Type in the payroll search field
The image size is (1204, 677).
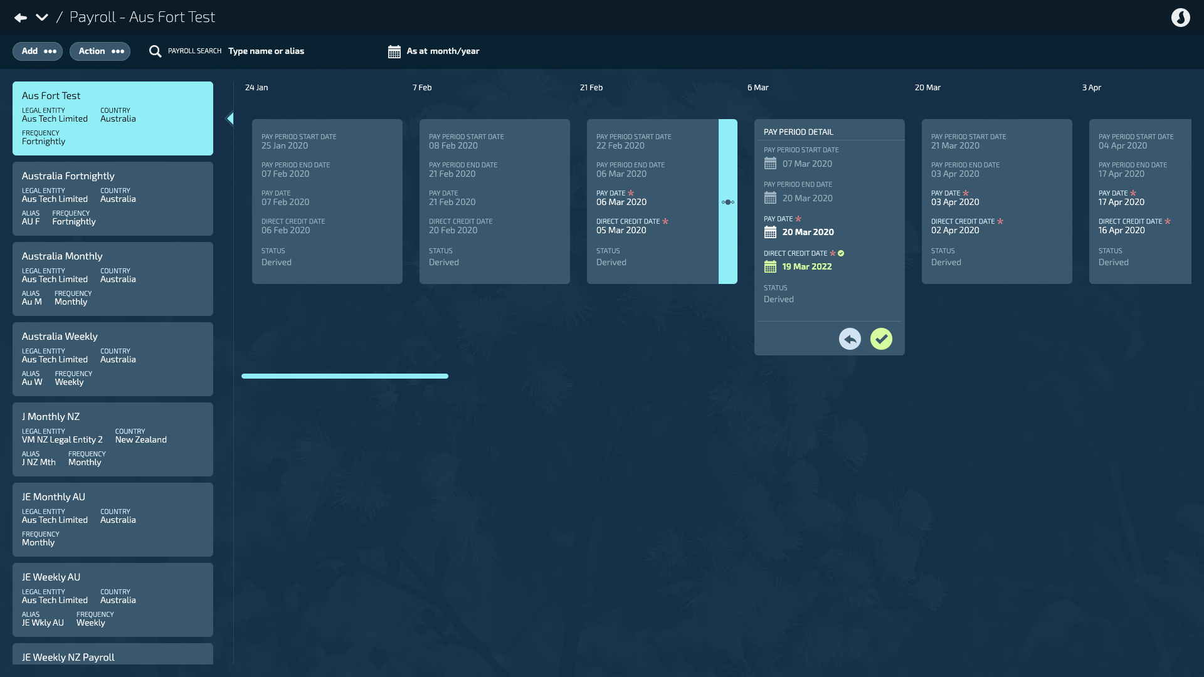pos(266,51)
